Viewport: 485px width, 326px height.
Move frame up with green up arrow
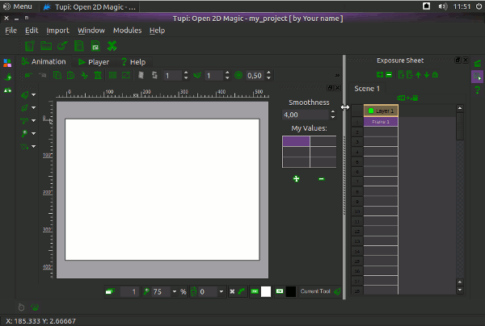pyautogui.click(x=417, y=75)
